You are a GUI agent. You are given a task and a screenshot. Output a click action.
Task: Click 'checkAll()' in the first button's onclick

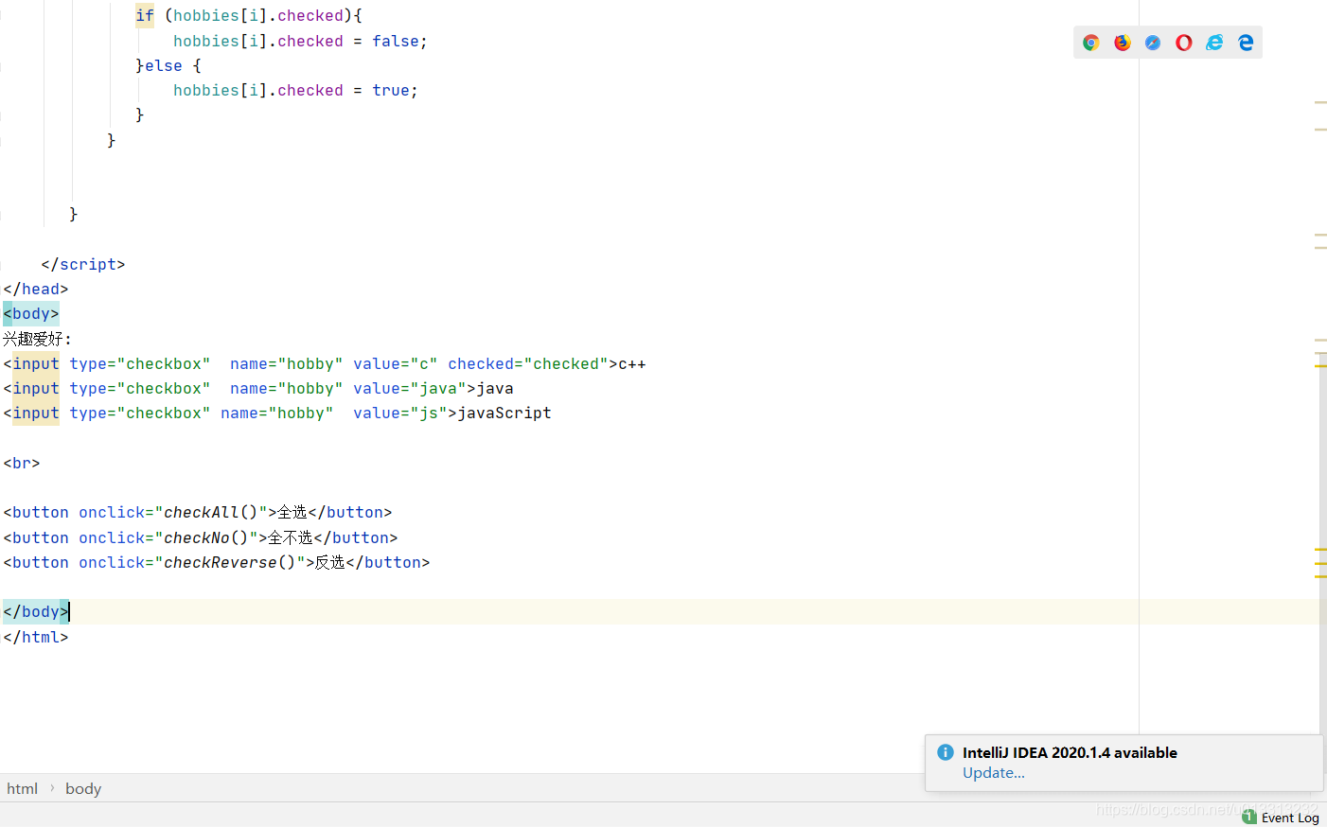point(211,512)
